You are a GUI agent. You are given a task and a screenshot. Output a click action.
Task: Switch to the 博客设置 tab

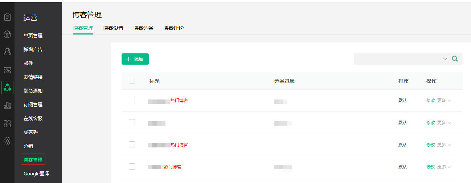pos(113,28)
